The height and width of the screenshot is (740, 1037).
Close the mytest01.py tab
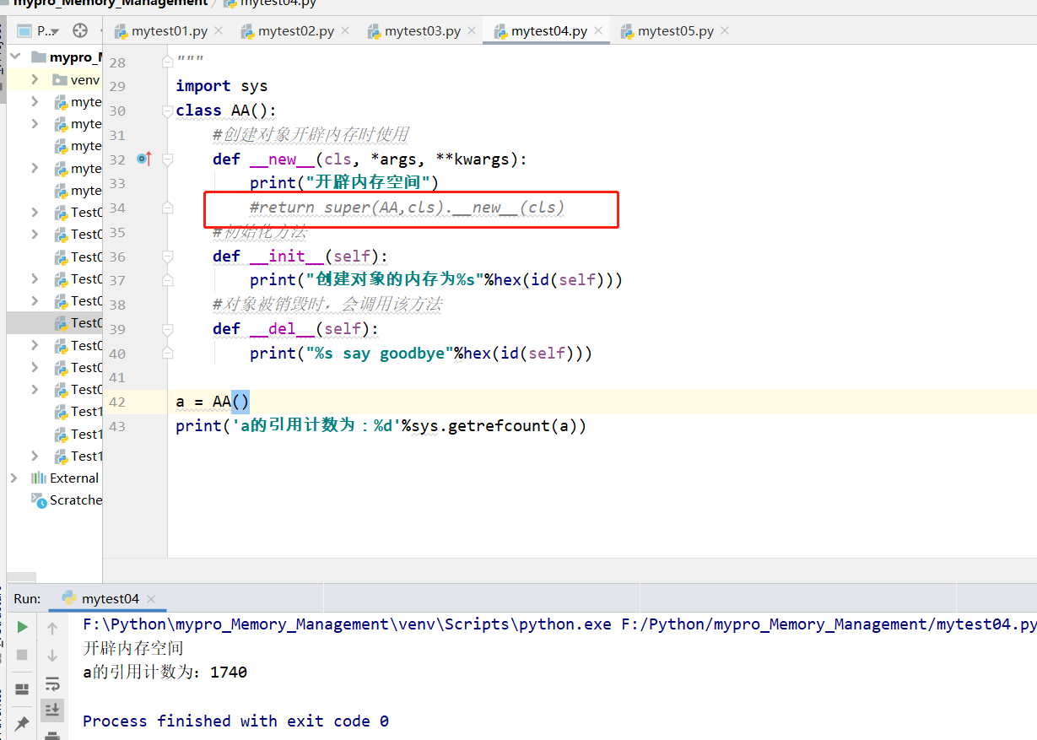[x=218, y=31]
